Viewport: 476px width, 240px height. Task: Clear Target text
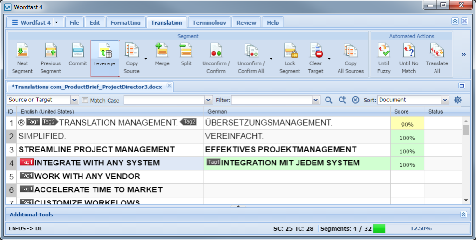tap(316, 58)
